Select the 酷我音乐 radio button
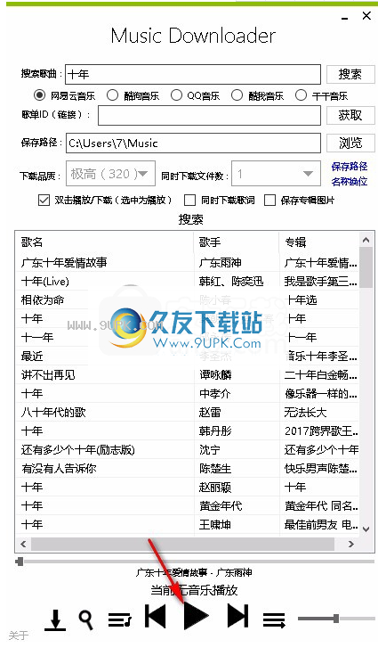The width and height of the screenshot is (378, 656). 237,95
